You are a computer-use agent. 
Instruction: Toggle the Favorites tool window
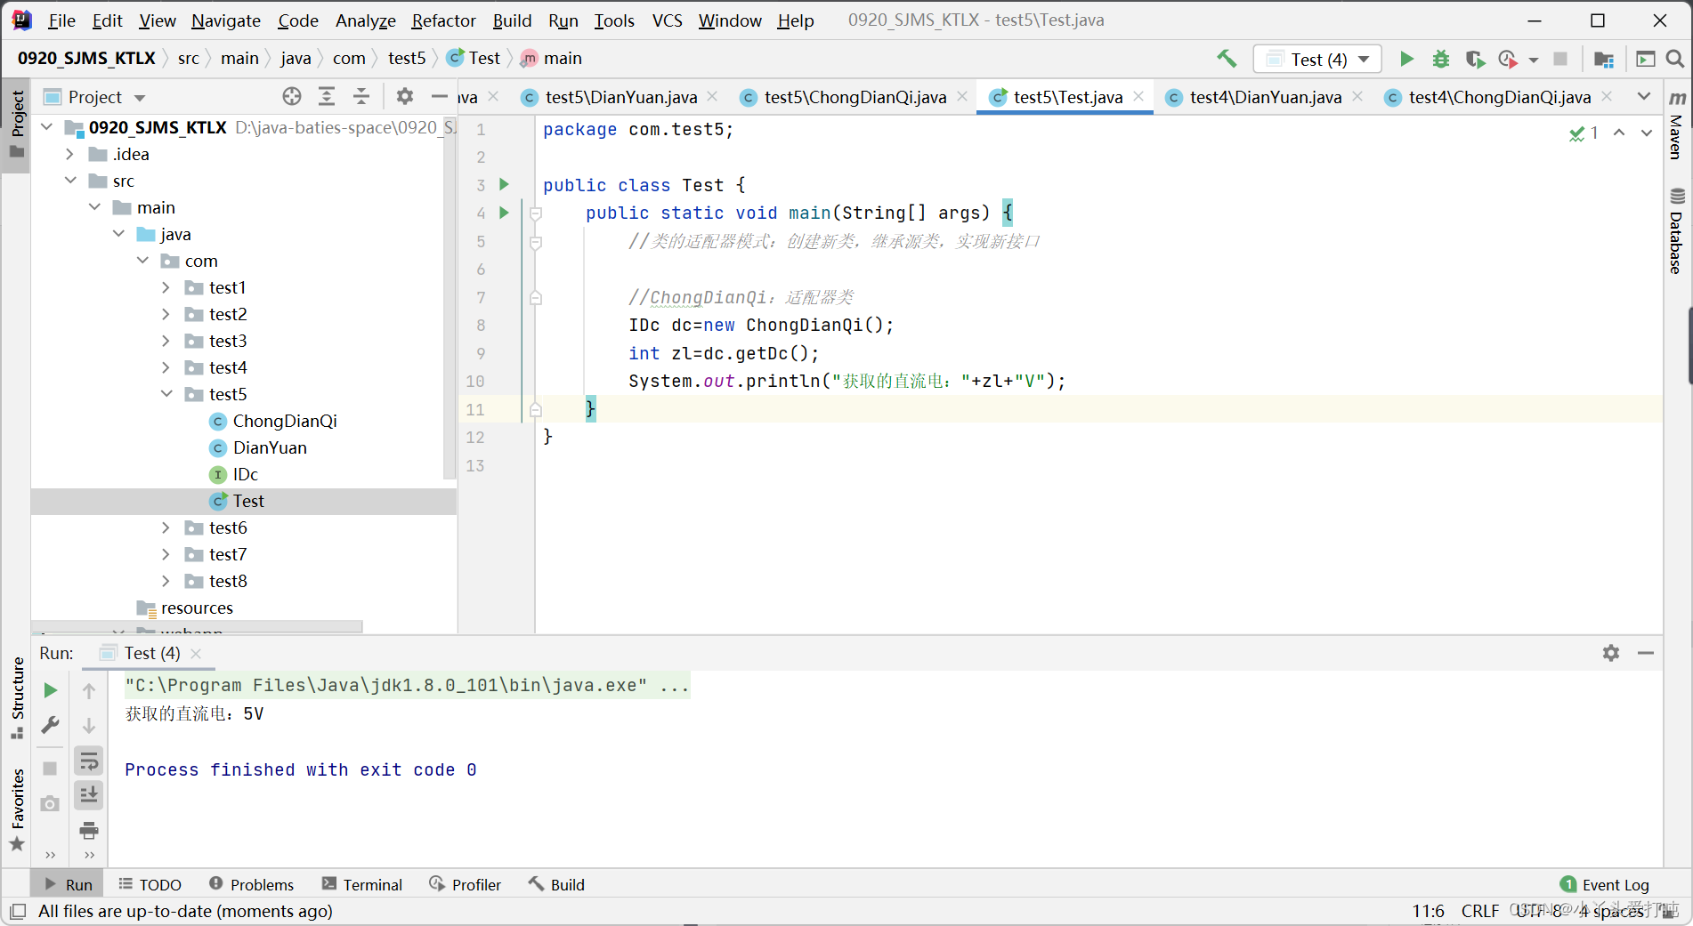click(x=17, y=809)
